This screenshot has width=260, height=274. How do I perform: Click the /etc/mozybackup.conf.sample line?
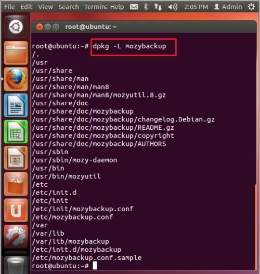[87, 258]
